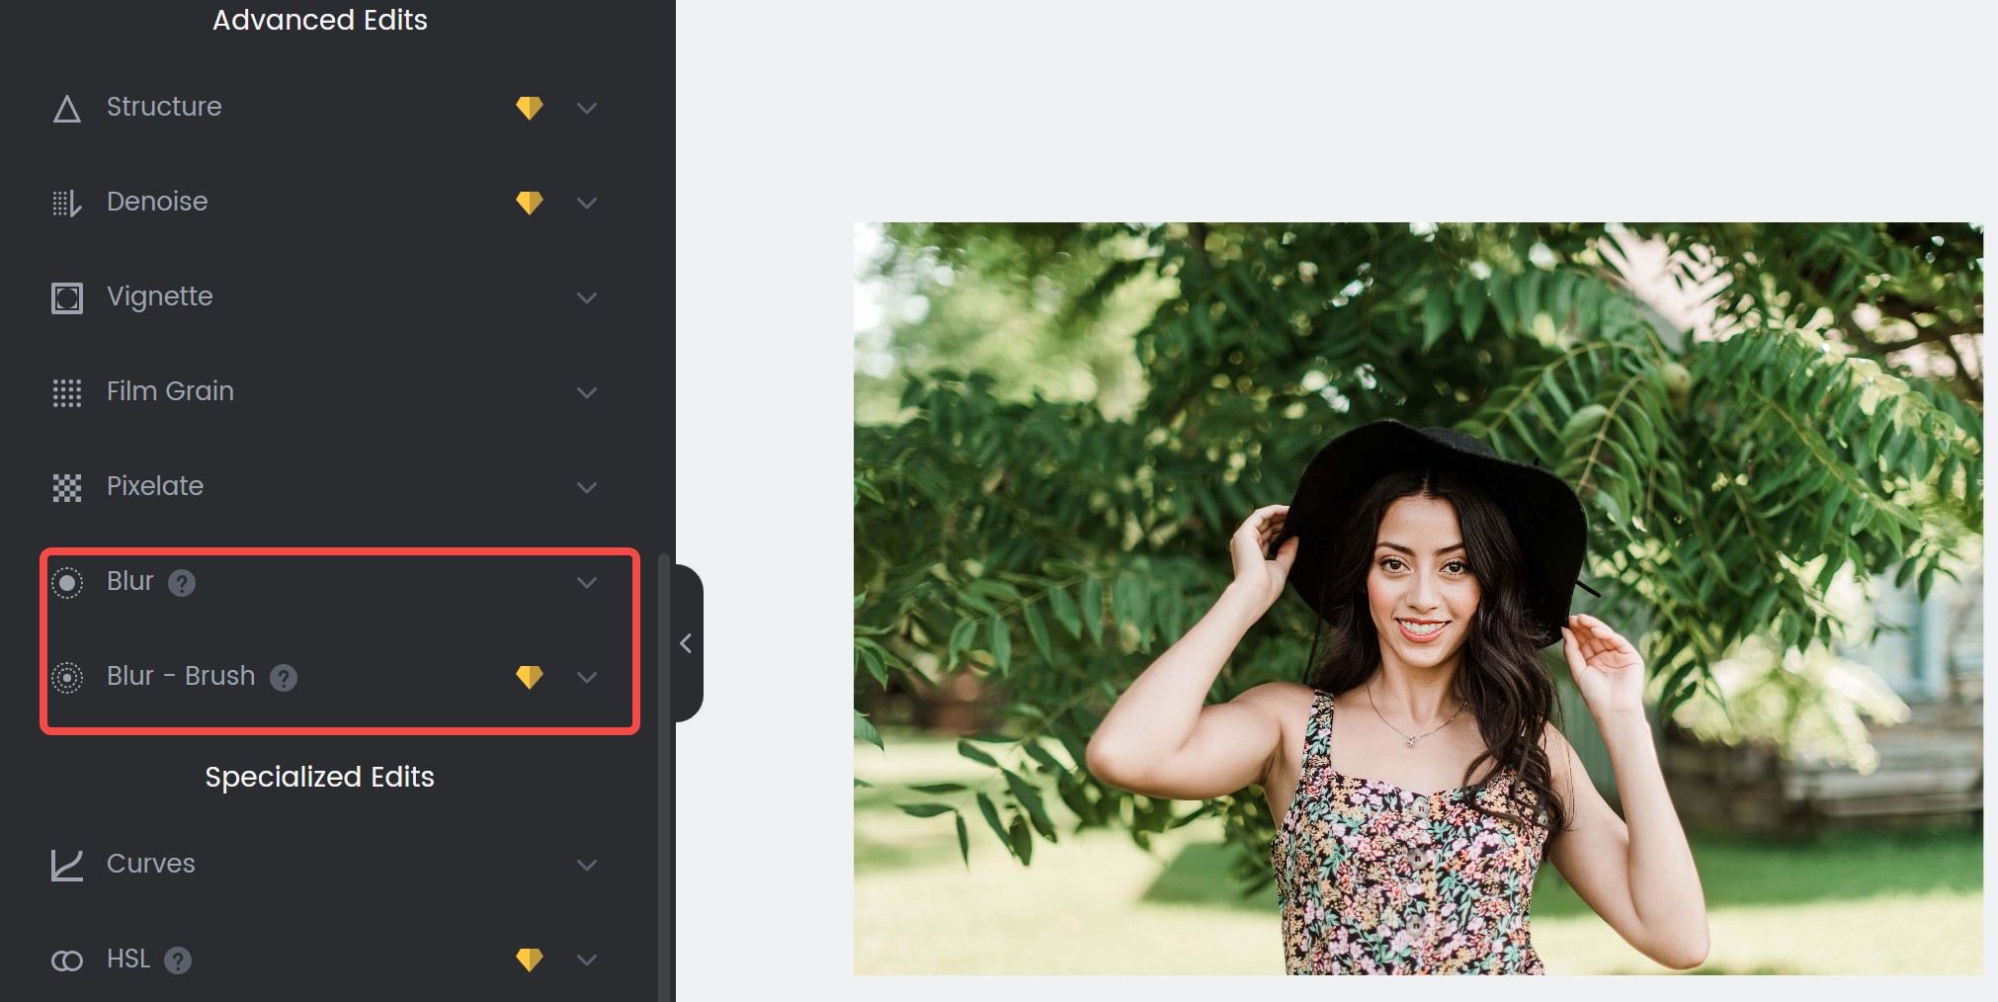Expand the Vignette section chevron
The width and height of the screenshot is (1998, 1002).
click(587, 297)
